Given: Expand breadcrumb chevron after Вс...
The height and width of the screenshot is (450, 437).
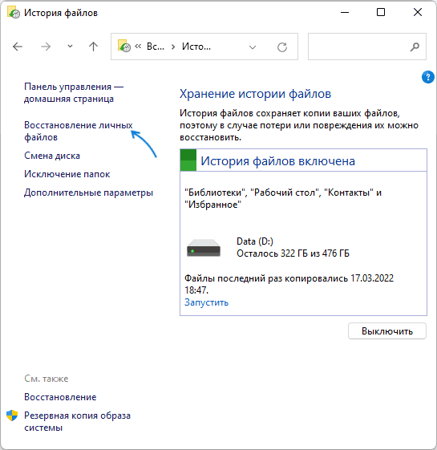Looking at the screenshot, I should pos(173,47).
